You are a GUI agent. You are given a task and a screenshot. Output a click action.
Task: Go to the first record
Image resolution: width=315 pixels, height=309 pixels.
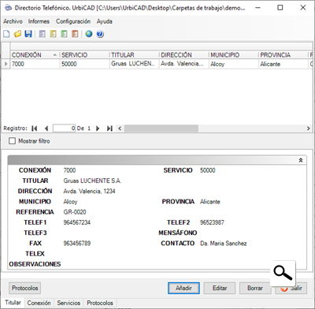[35, 128]
